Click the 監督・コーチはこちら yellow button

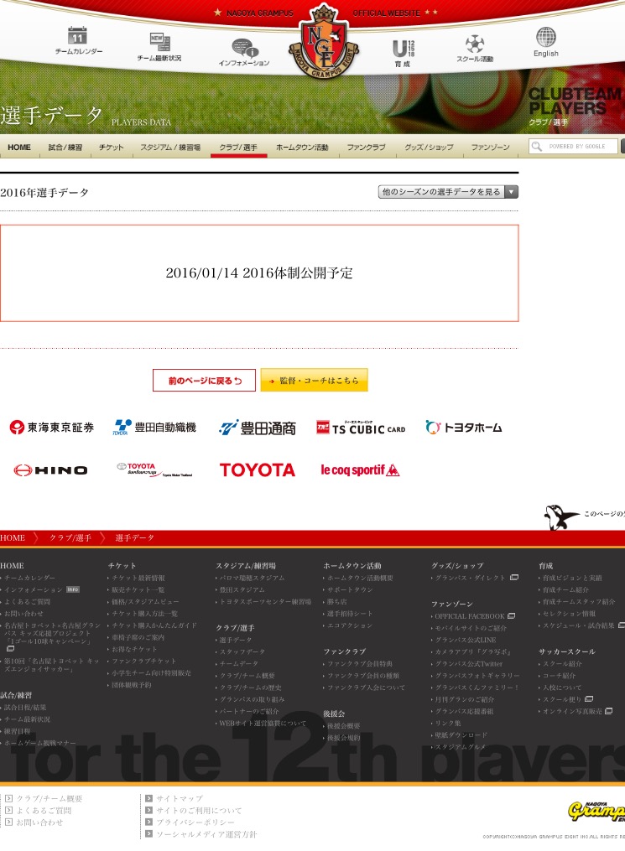(x=314, y=381)
